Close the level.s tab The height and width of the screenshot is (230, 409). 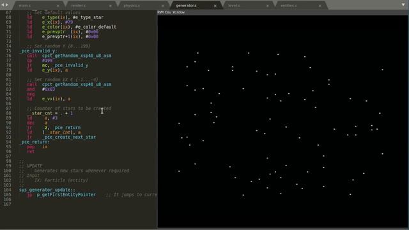pyautogui.click(x=268, y=6)
